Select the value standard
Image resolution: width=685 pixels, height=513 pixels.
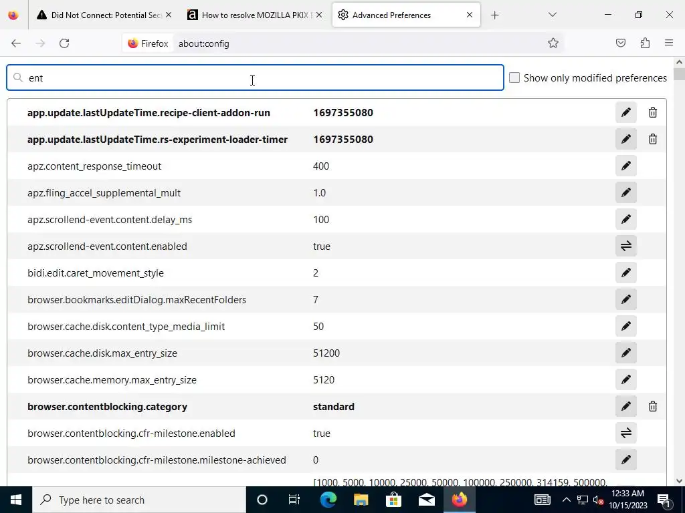click(334, 407)
